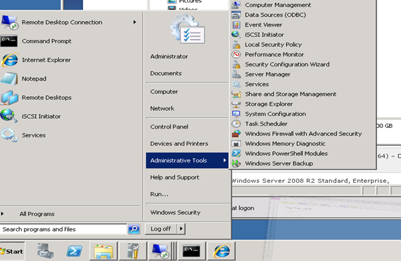The image size is (401, 261).
Task: Open Remote Desktops icon in Start menu
Action: pos(9,97)
